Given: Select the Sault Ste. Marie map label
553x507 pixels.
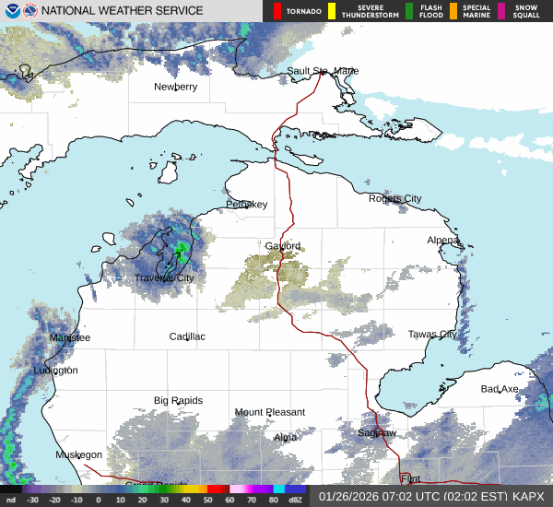Looking at the screenshot, I should click(323, 71).
